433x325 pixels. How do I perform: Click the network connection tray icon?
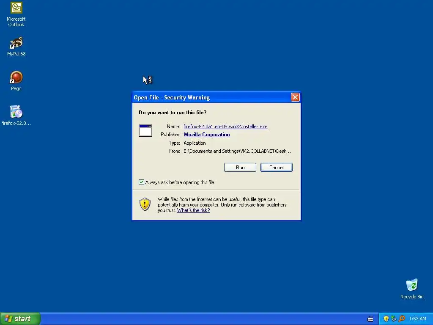394,319
